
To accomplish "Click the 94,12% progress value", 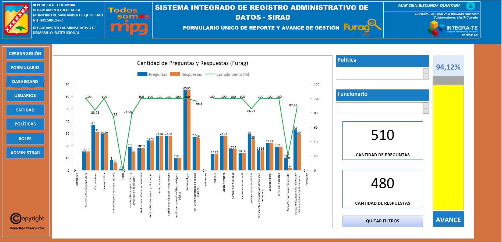I will coord(448,67).
